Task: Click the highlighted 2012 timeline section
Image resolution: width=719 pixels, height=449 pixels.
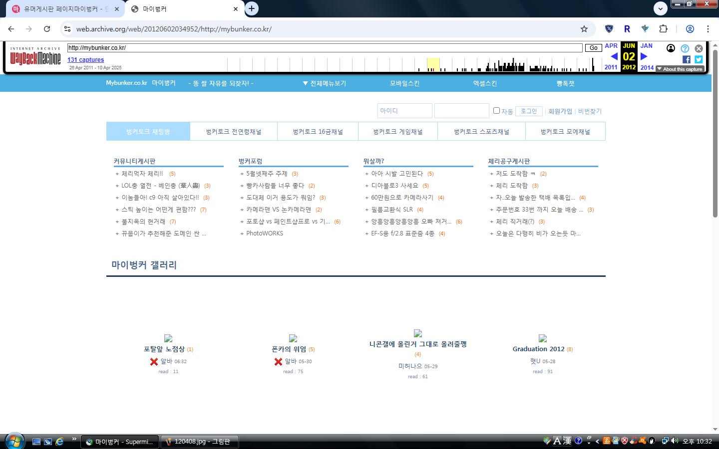Action: [x=433, y=64]
